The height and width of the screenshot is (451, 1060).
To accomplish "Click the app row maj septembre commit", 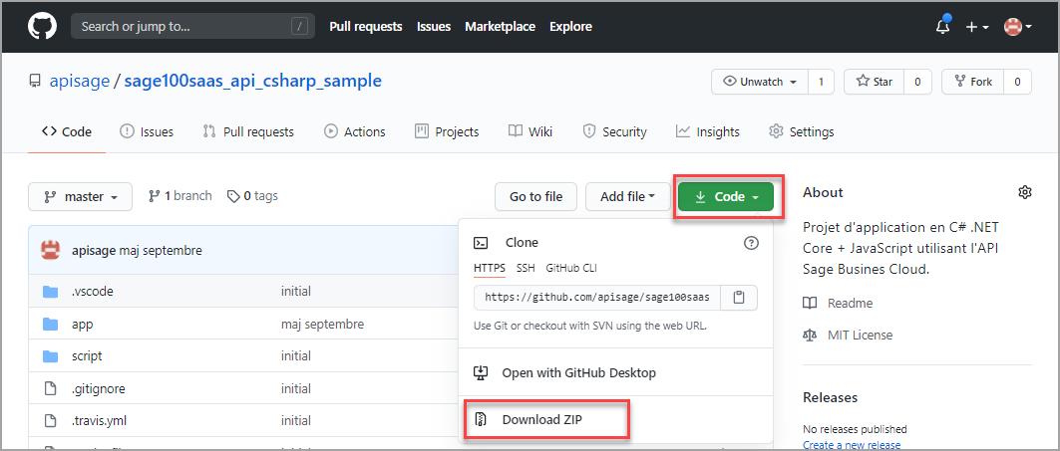I will point(322,325).
